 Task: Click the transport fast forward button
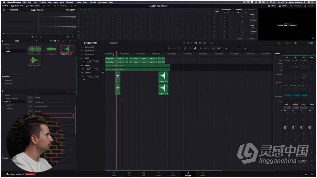(x=188, y=43)
